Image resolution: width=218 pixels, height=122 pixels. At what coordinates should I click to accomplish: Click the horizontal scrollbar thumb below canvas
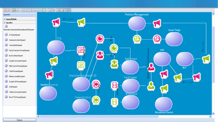[99, 116]
